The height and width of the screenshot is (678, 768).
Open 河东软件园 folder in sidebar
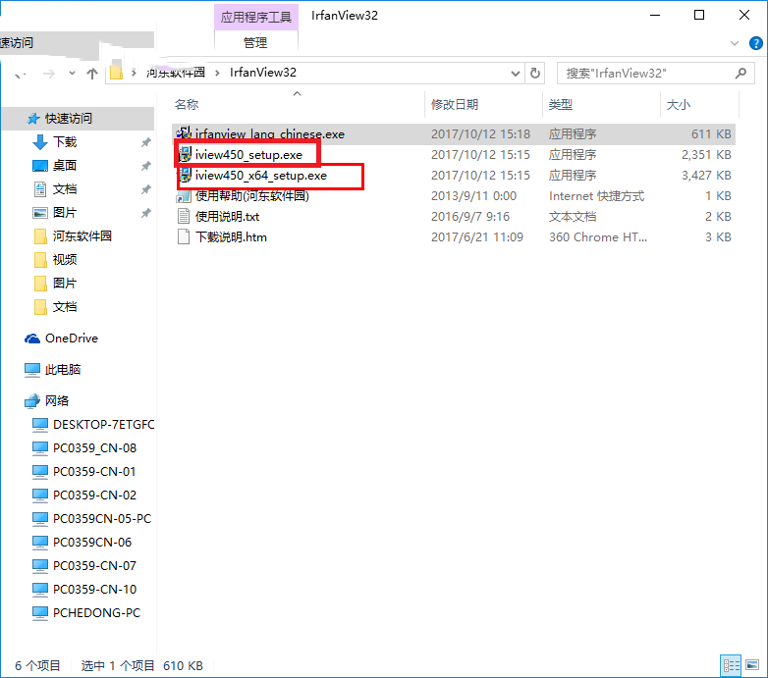coord(82,236)
